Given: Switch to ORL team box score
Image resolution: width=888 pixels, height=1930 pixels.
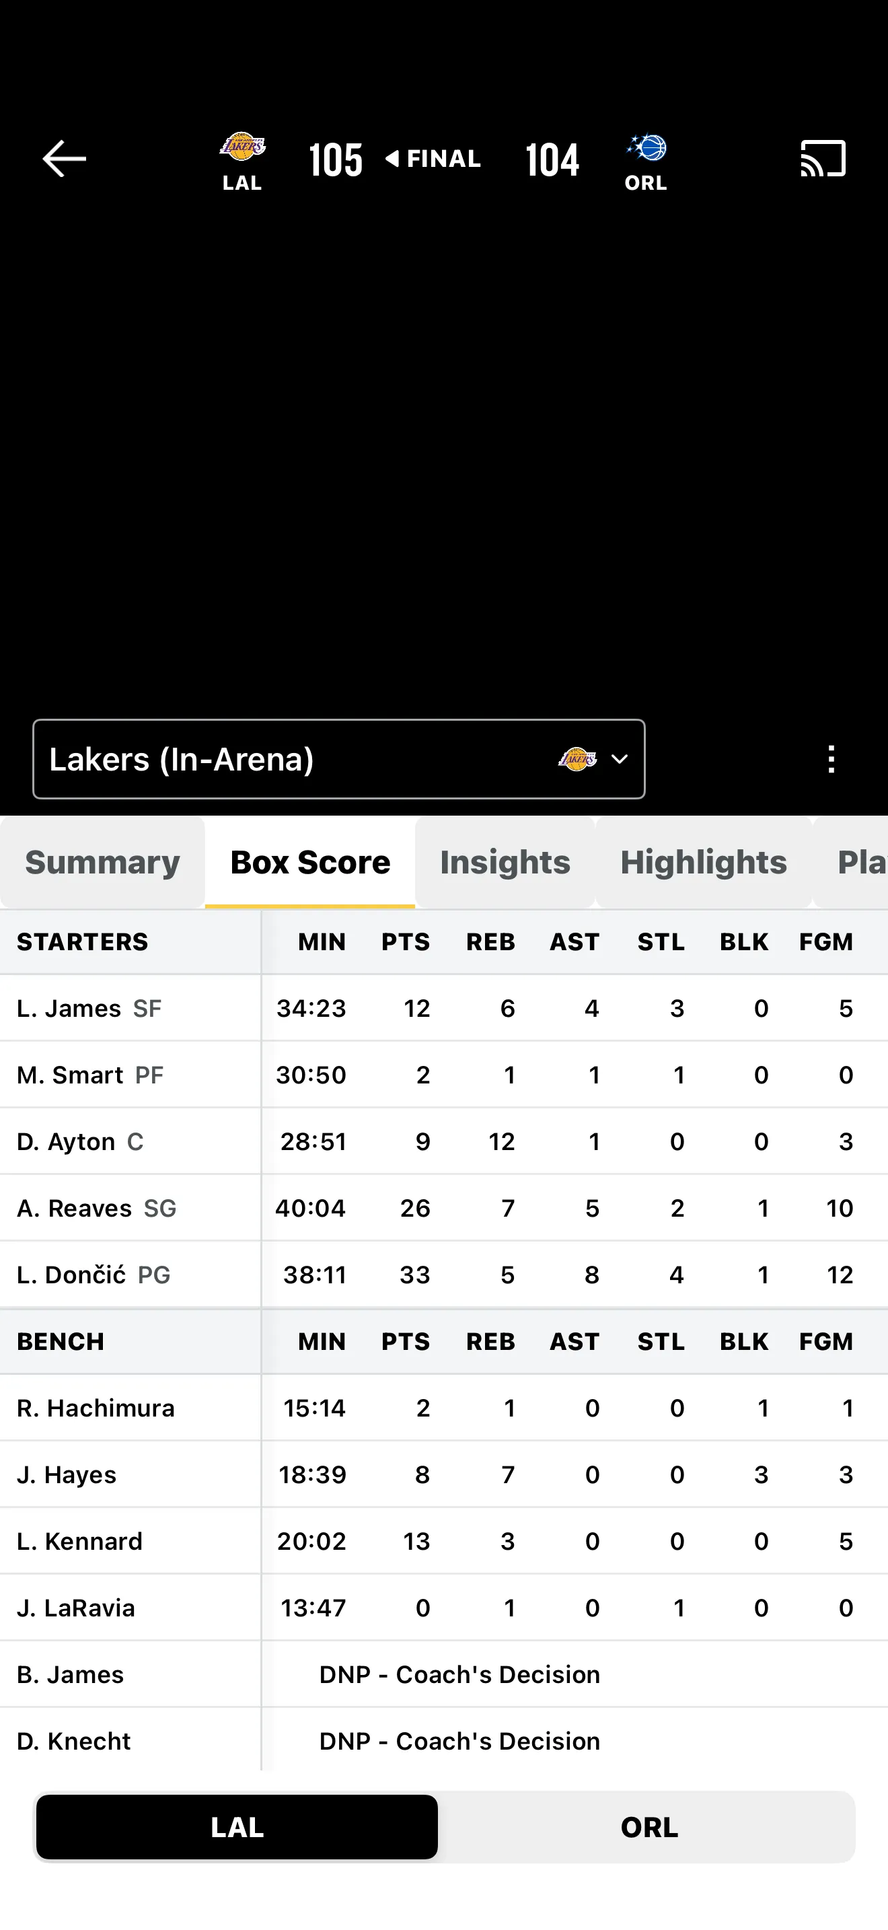Looking at the screenshot, I should pos(649,1826).
